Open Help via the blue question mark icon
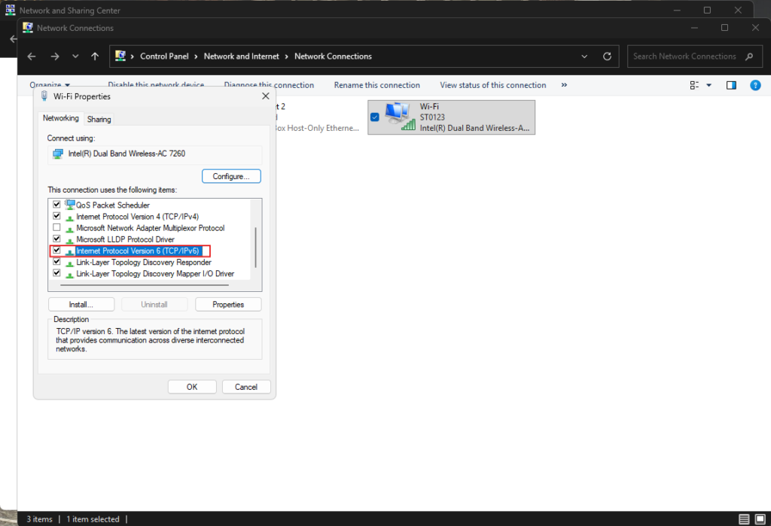 [755, 85]
